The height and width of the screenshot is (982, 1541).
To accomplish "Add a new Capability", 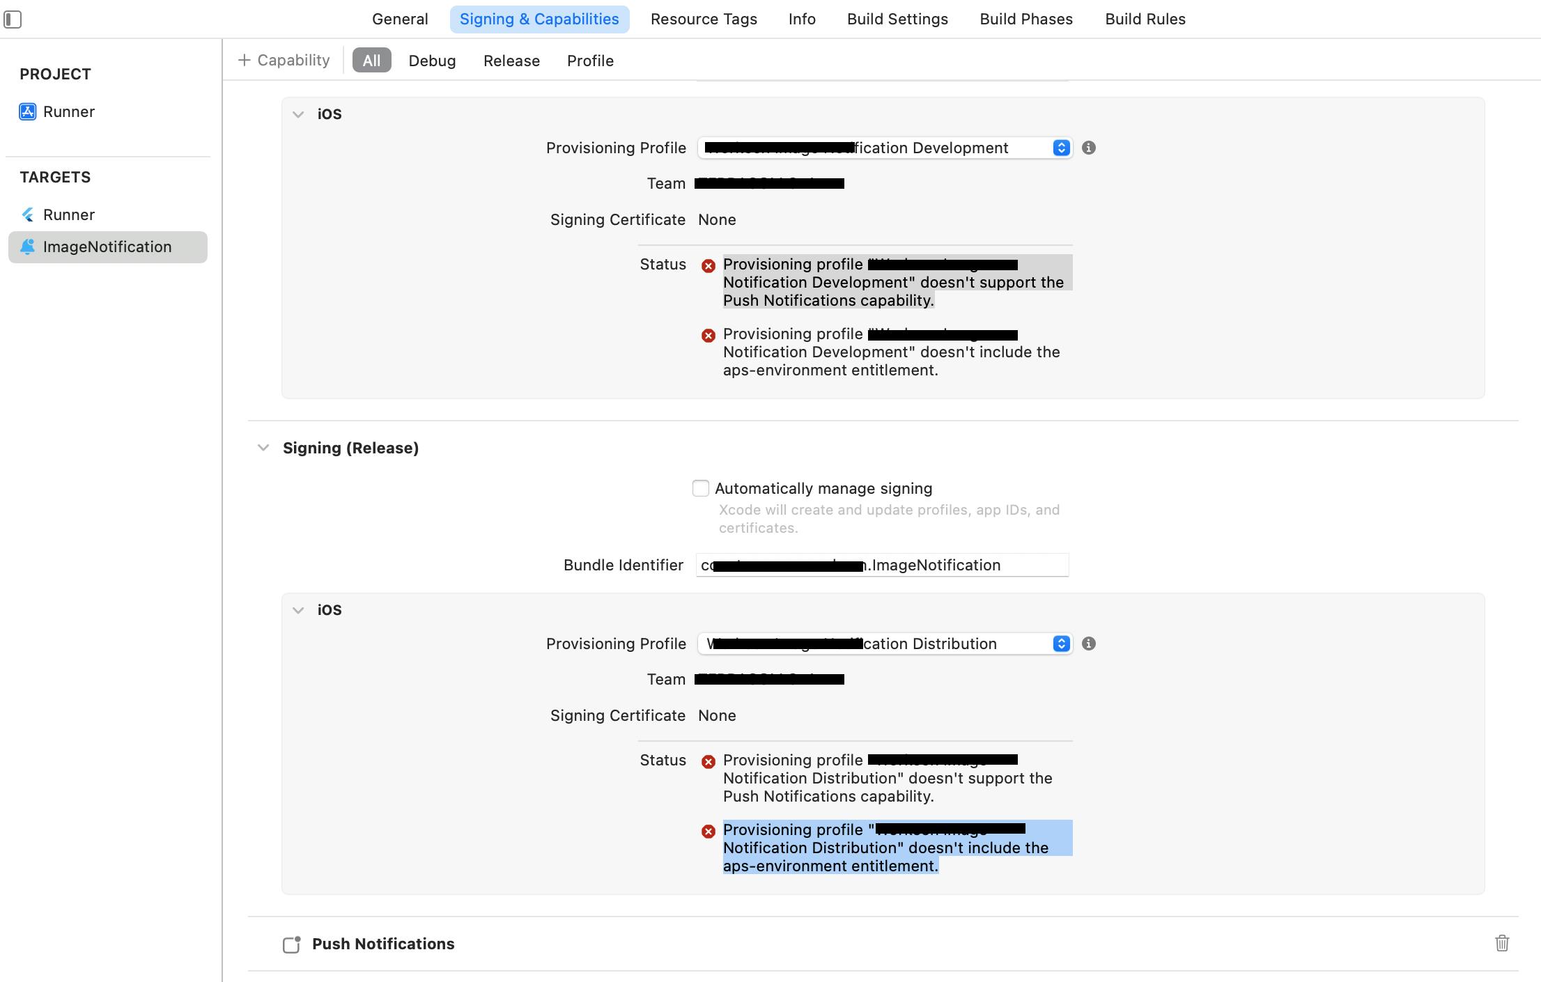I will click(284, 61).
